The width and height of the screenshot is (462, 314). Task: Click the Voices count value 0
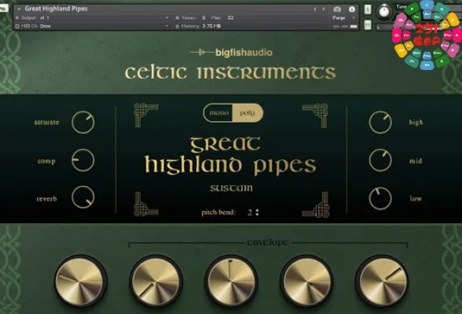(x=204, y=17)
